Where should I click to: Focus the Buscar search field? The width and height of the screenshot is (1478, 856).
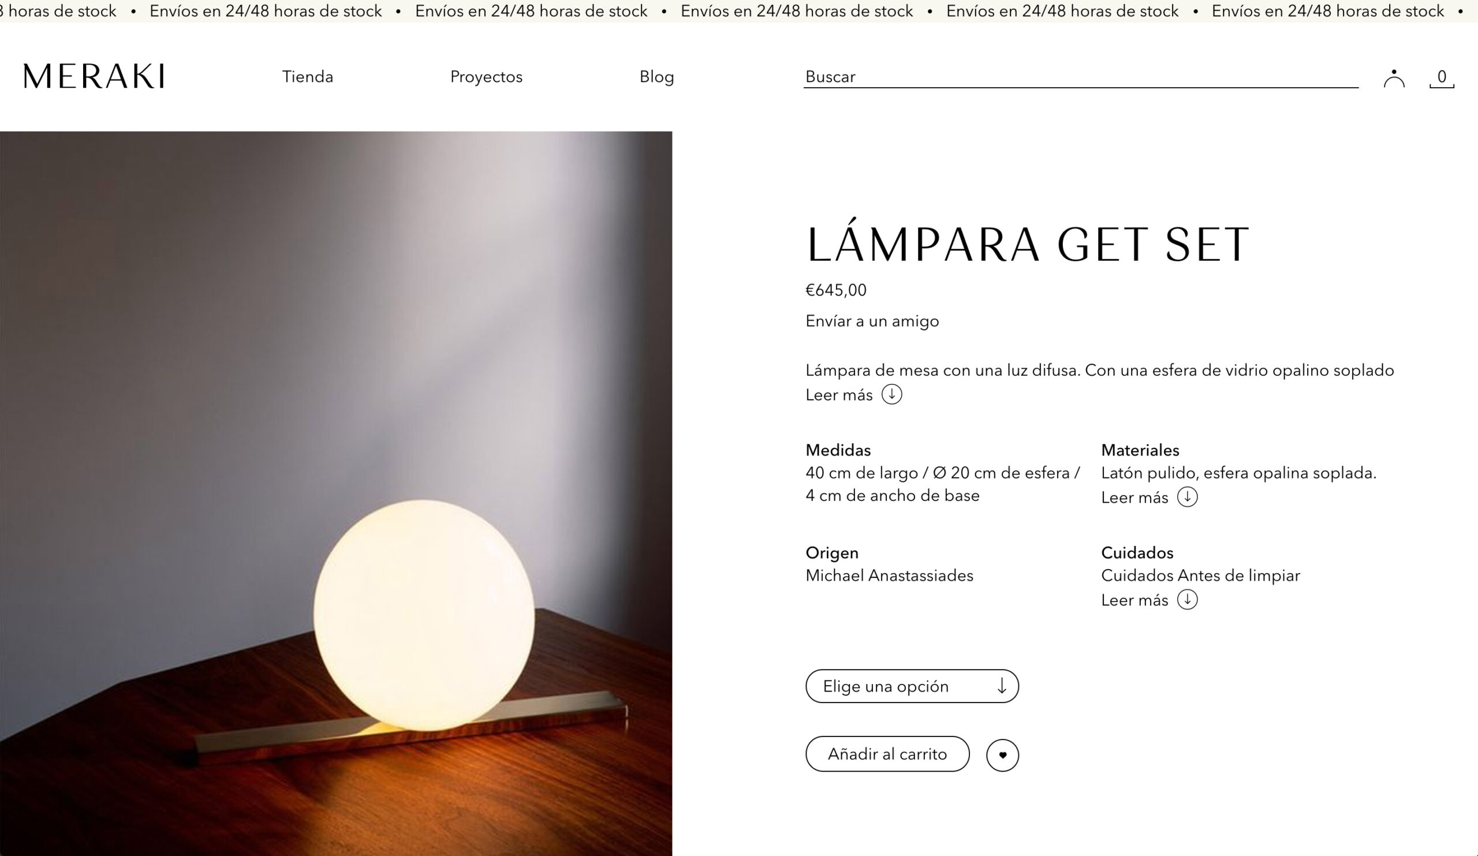[1080, 77]
